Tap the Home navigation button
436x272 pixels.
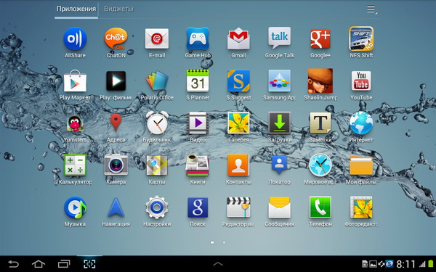tap(39, 264)
